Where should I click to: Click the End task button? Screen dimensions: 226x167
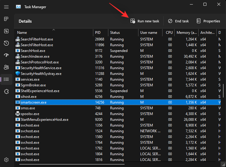178,21
